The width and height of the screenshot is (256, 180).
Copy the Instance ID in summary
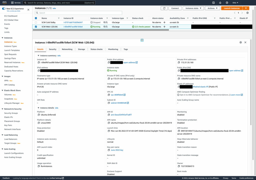click(39, 62)
